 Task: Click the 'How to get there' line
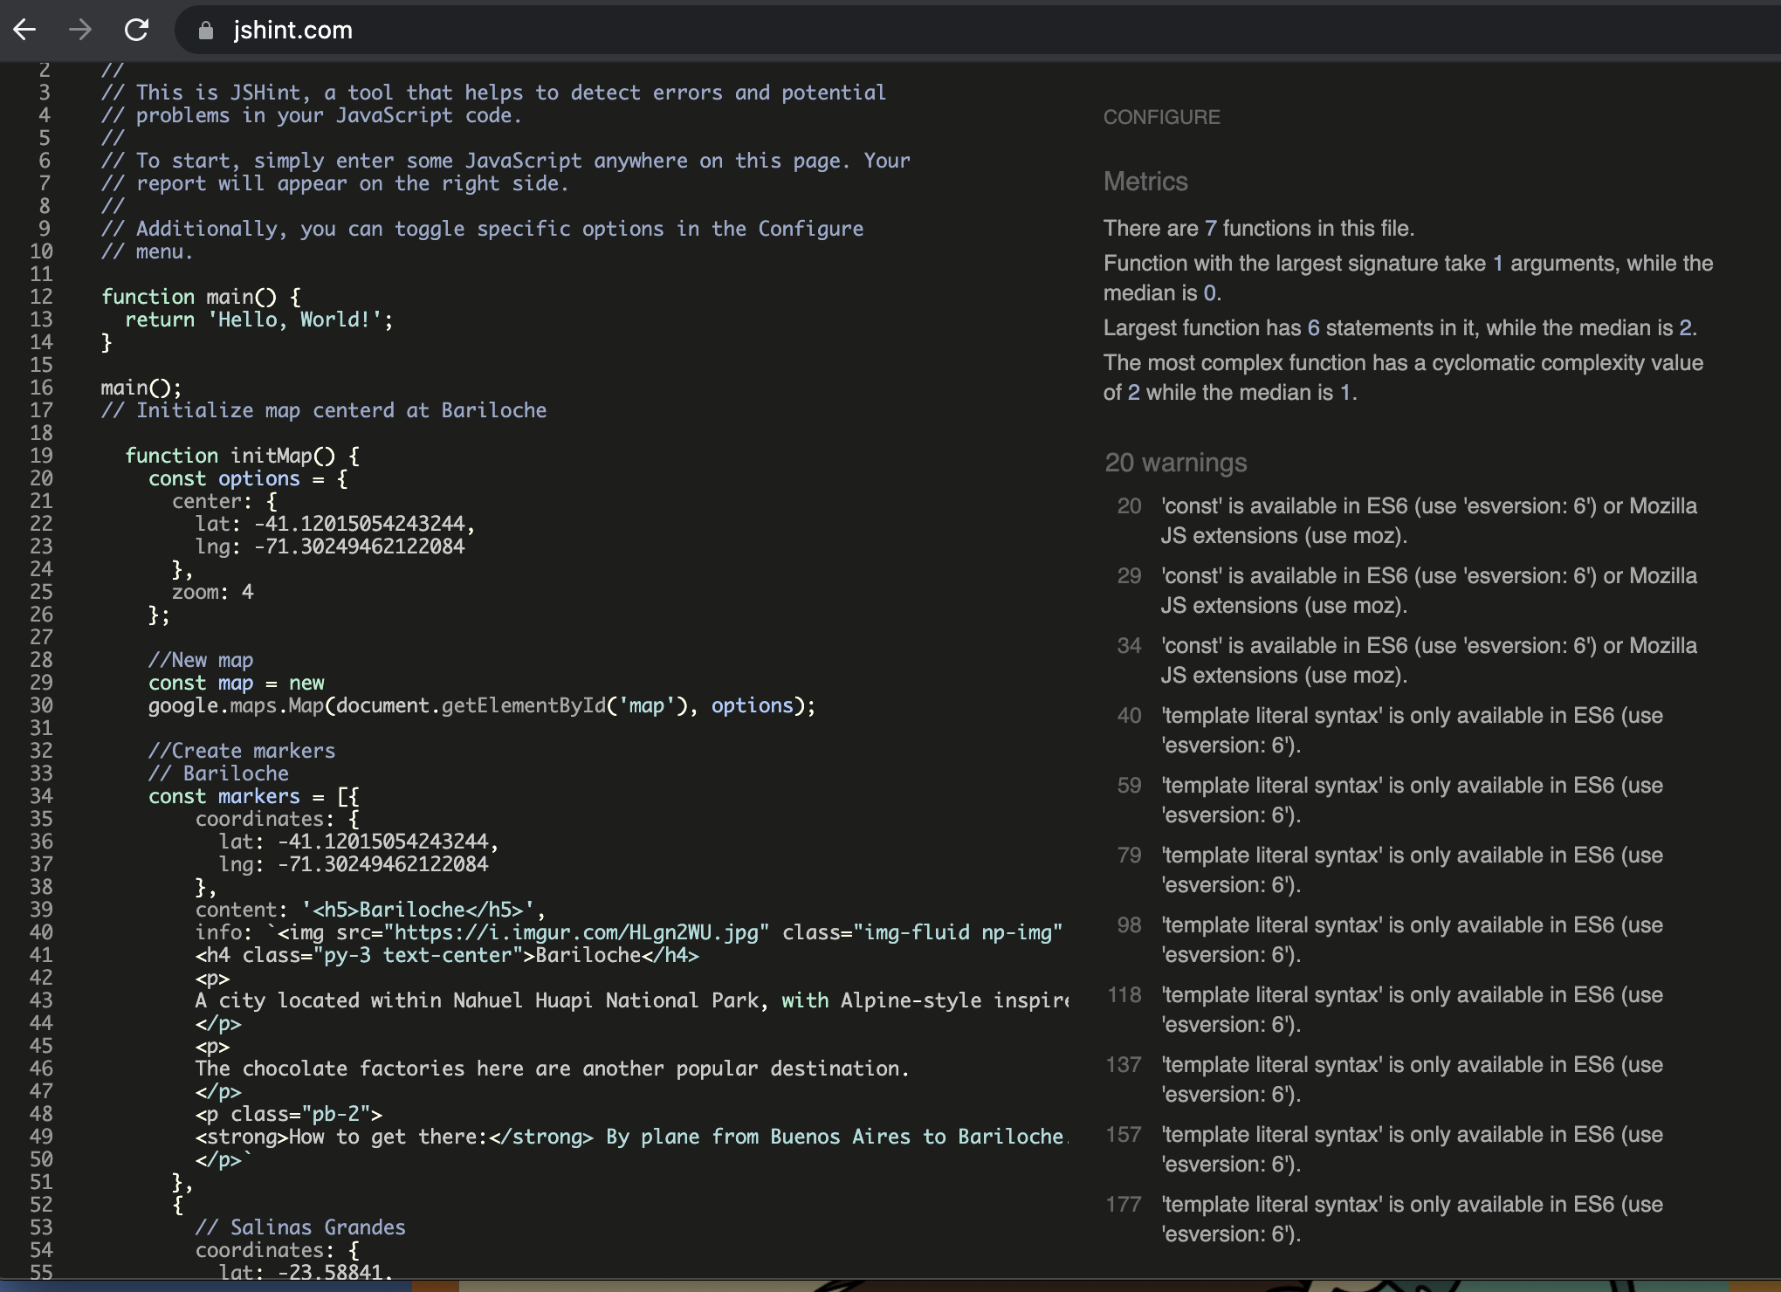tap(630, 1137)
